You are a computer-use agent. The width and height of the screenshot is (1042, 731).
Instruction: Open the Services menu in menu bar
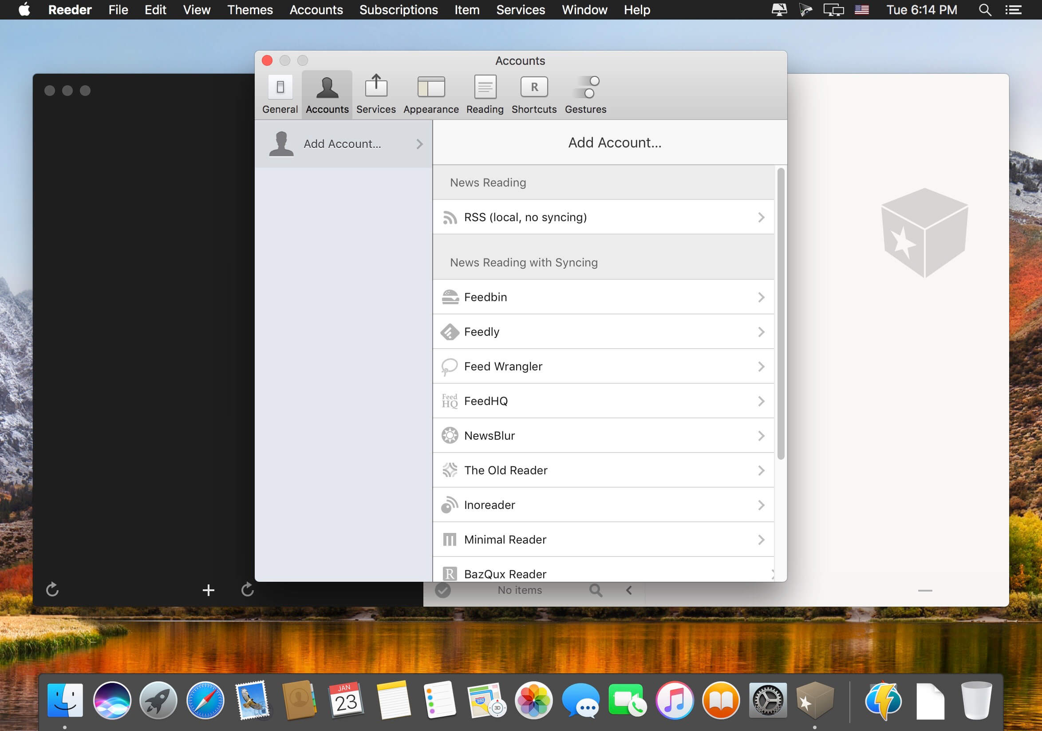pyautogui.click(x=521, y=9)
